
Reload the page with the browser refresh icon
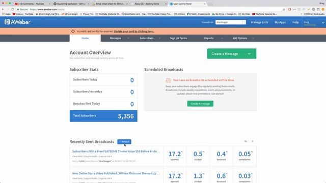pos(12,9)
